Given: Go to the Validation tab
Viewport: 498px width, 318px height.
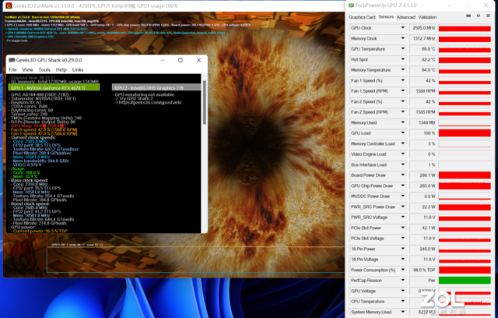Looking at the screenshot, I should coord(427,16).
